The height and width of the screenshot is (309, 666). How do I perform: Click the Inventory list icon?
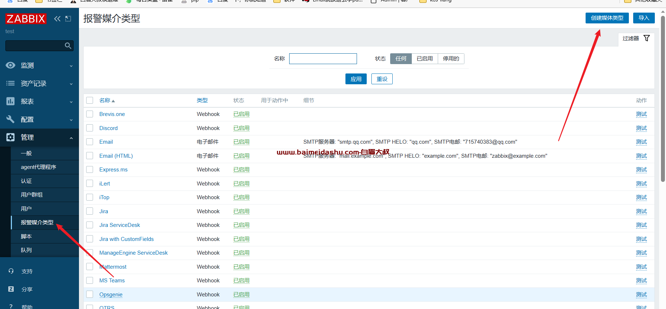click(10, 83)
